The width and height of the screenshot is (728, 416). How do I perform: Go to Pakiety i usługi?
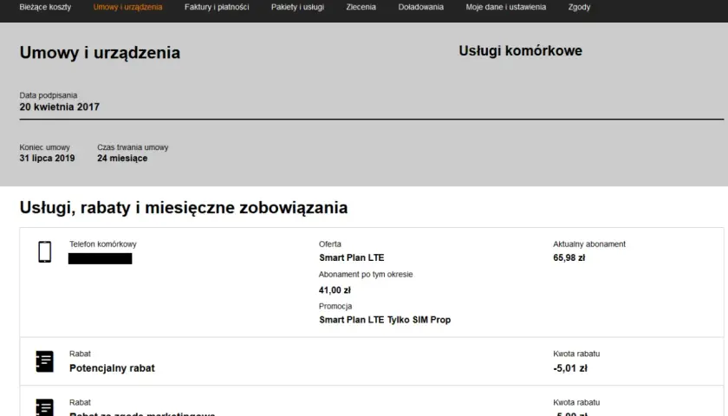[x=297, y=7]
